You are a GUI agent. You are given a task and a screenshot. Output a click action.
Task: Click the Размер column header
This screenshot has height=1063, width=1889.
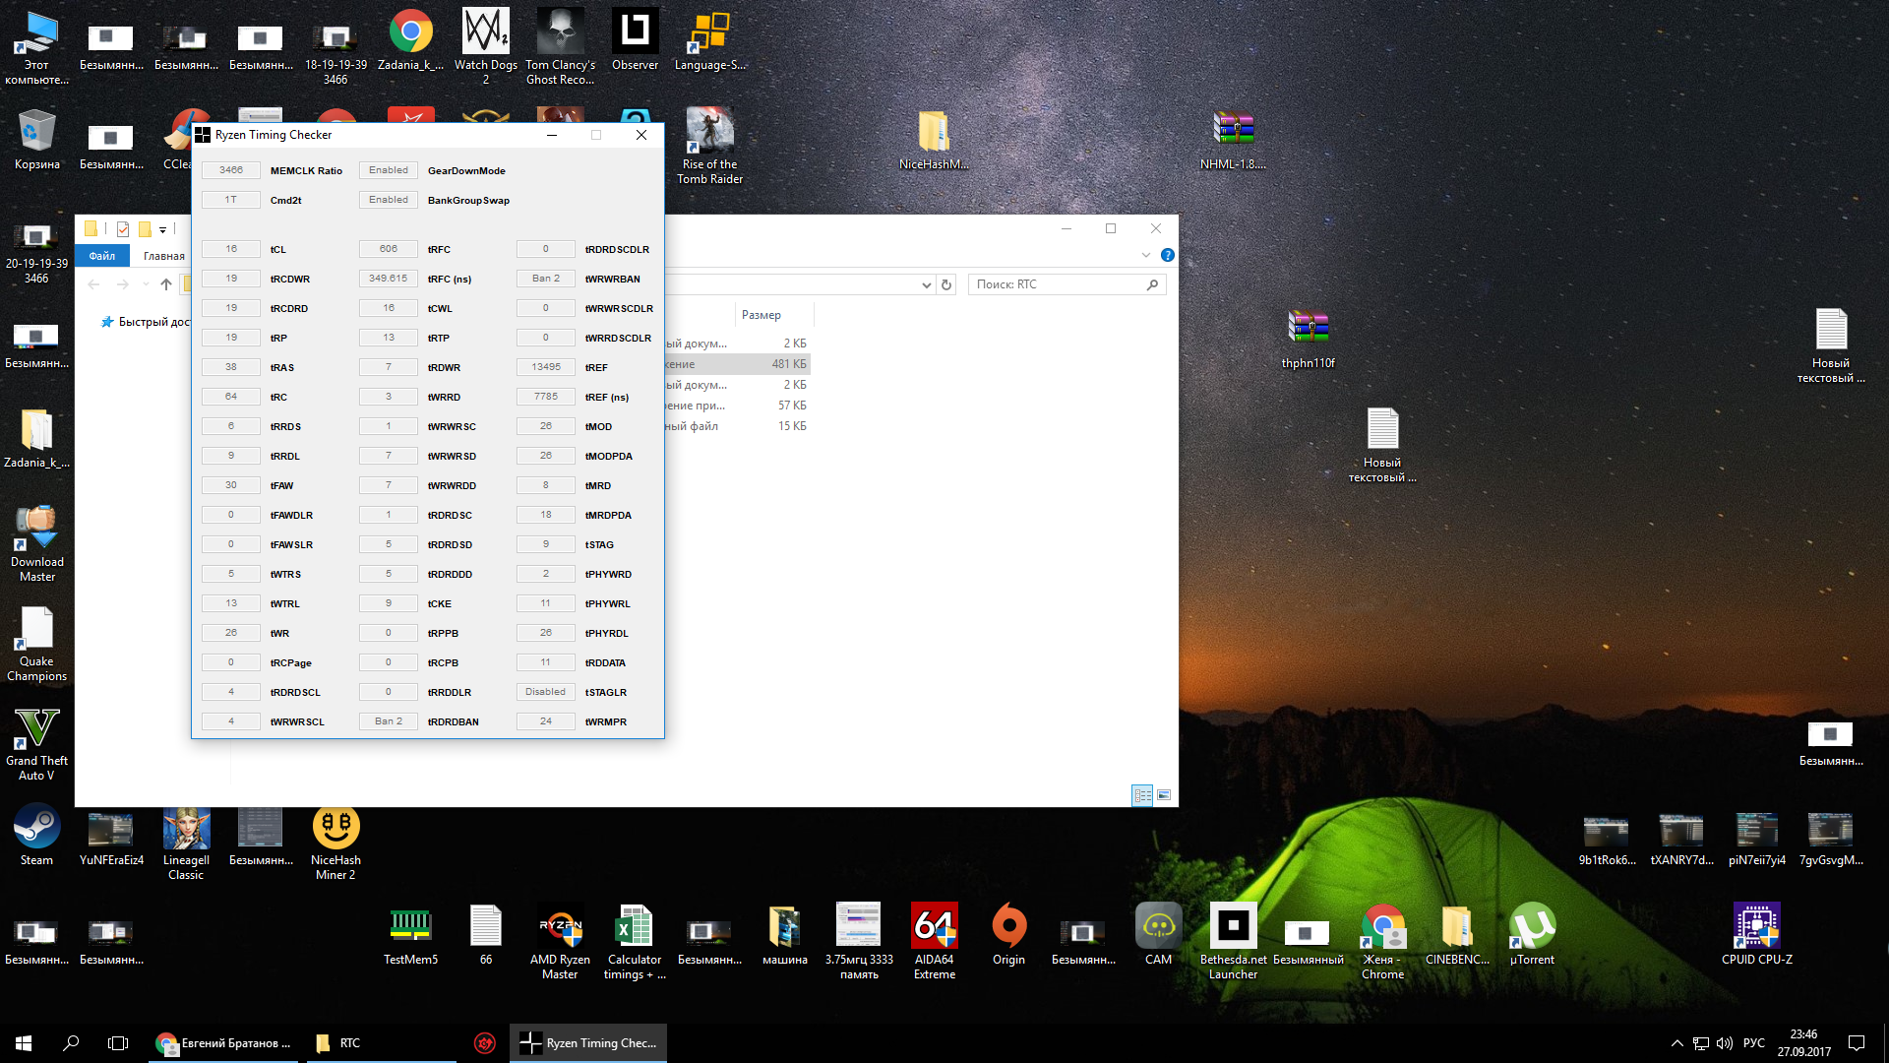pos(762,315)
